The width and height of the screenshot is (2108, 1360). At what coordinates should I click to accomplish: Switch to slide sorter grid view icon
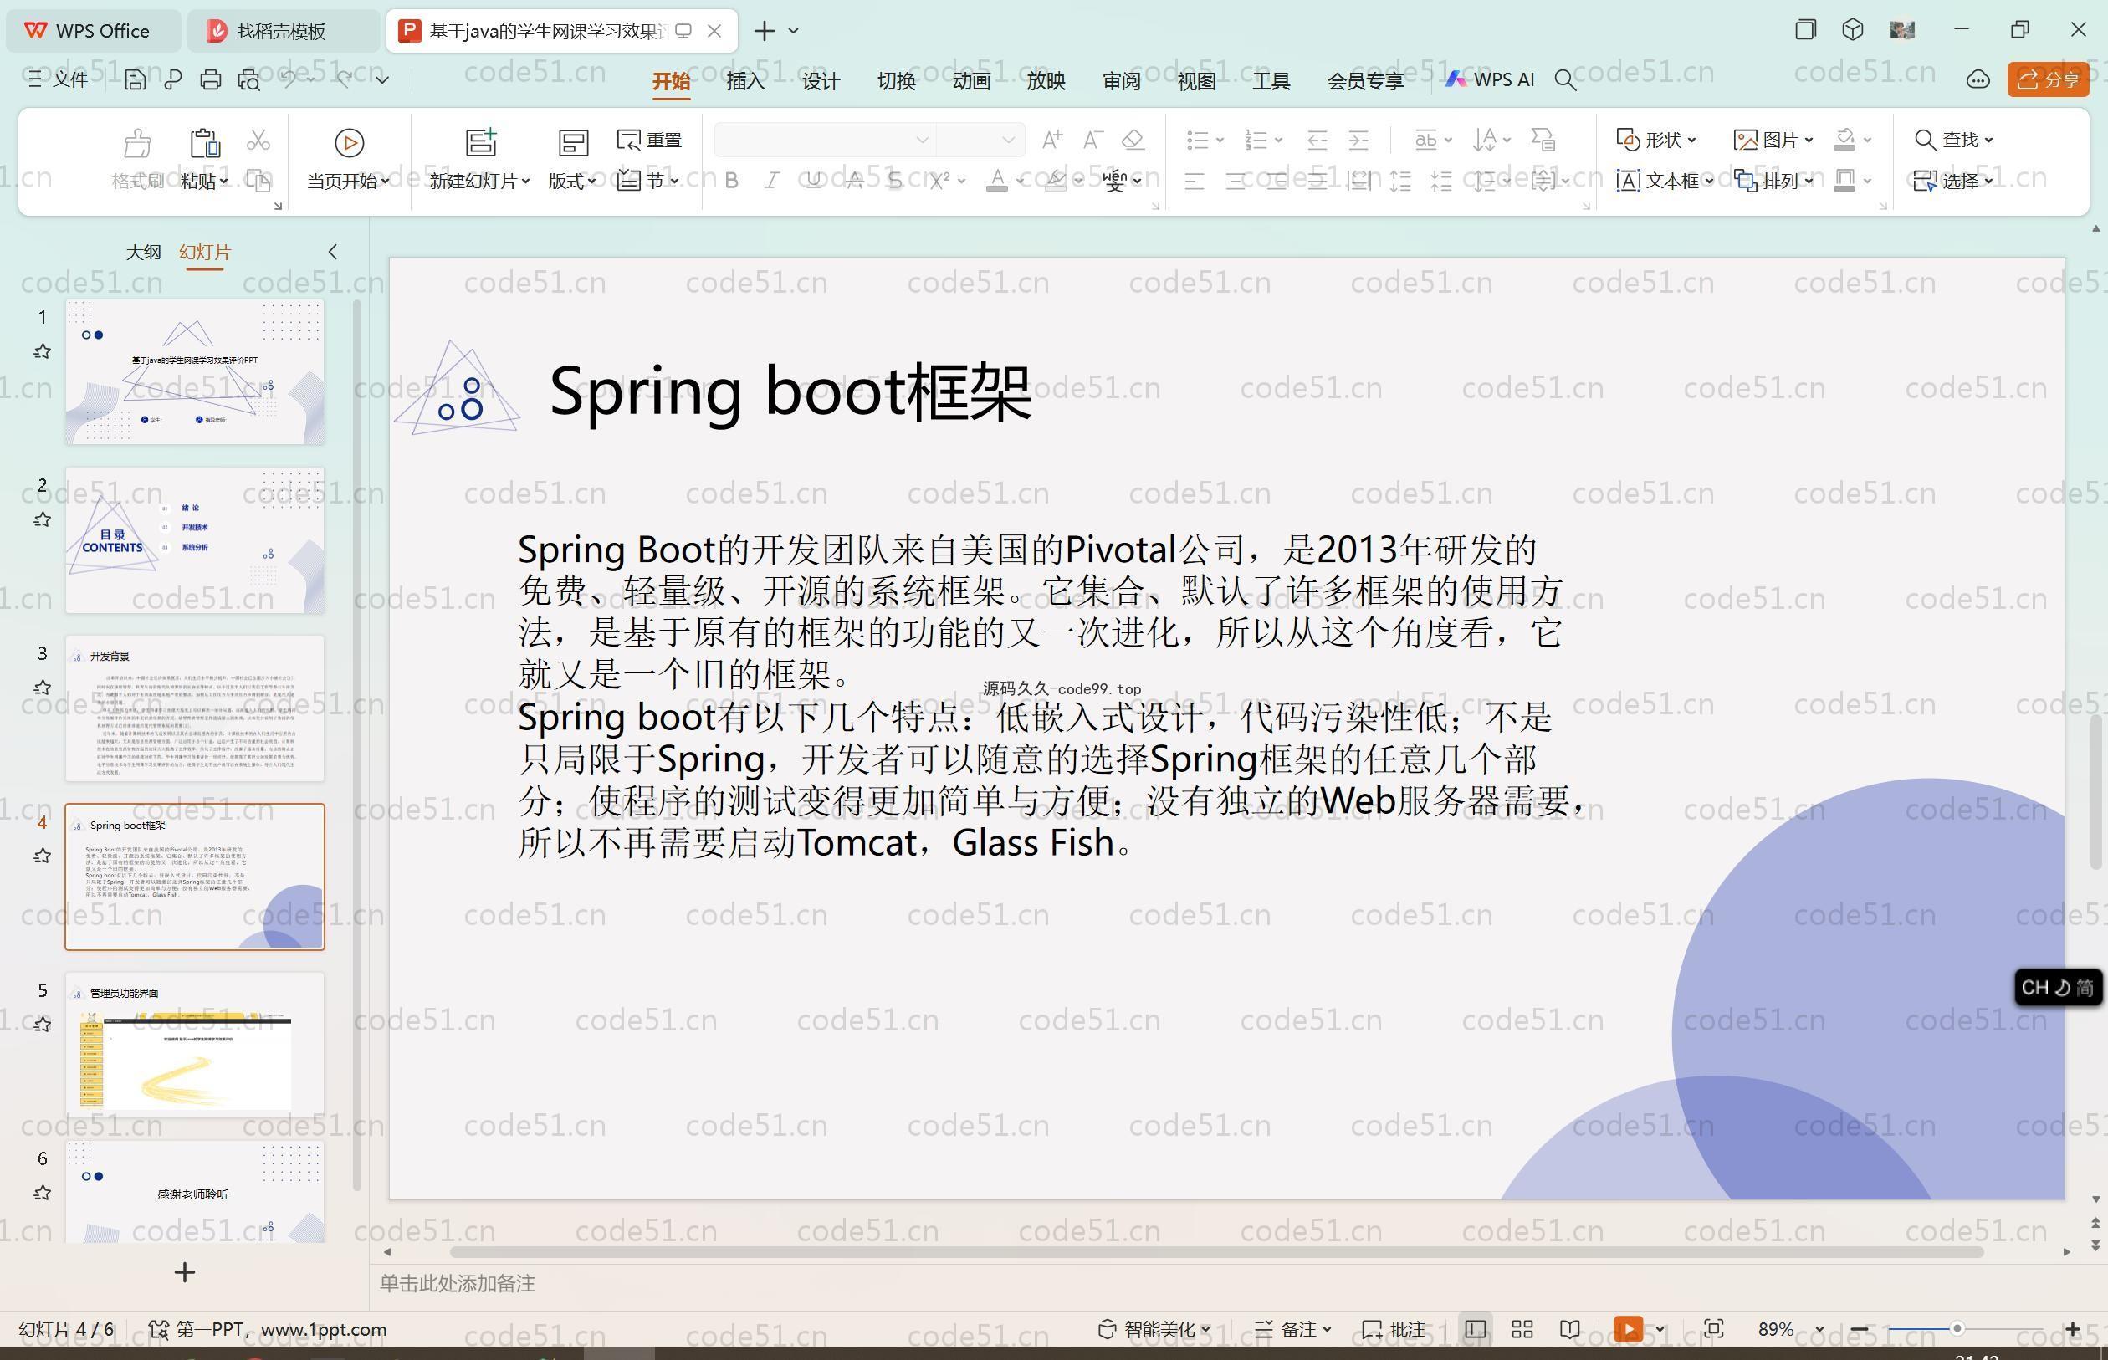(1522, 1329)
